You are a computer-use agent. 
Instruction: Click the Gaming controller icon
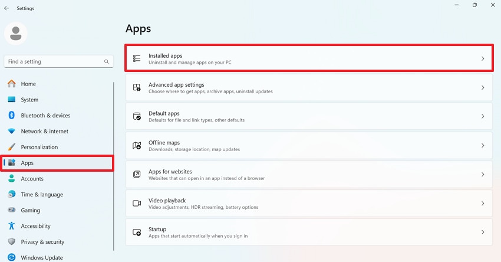(x=12, y=210)
